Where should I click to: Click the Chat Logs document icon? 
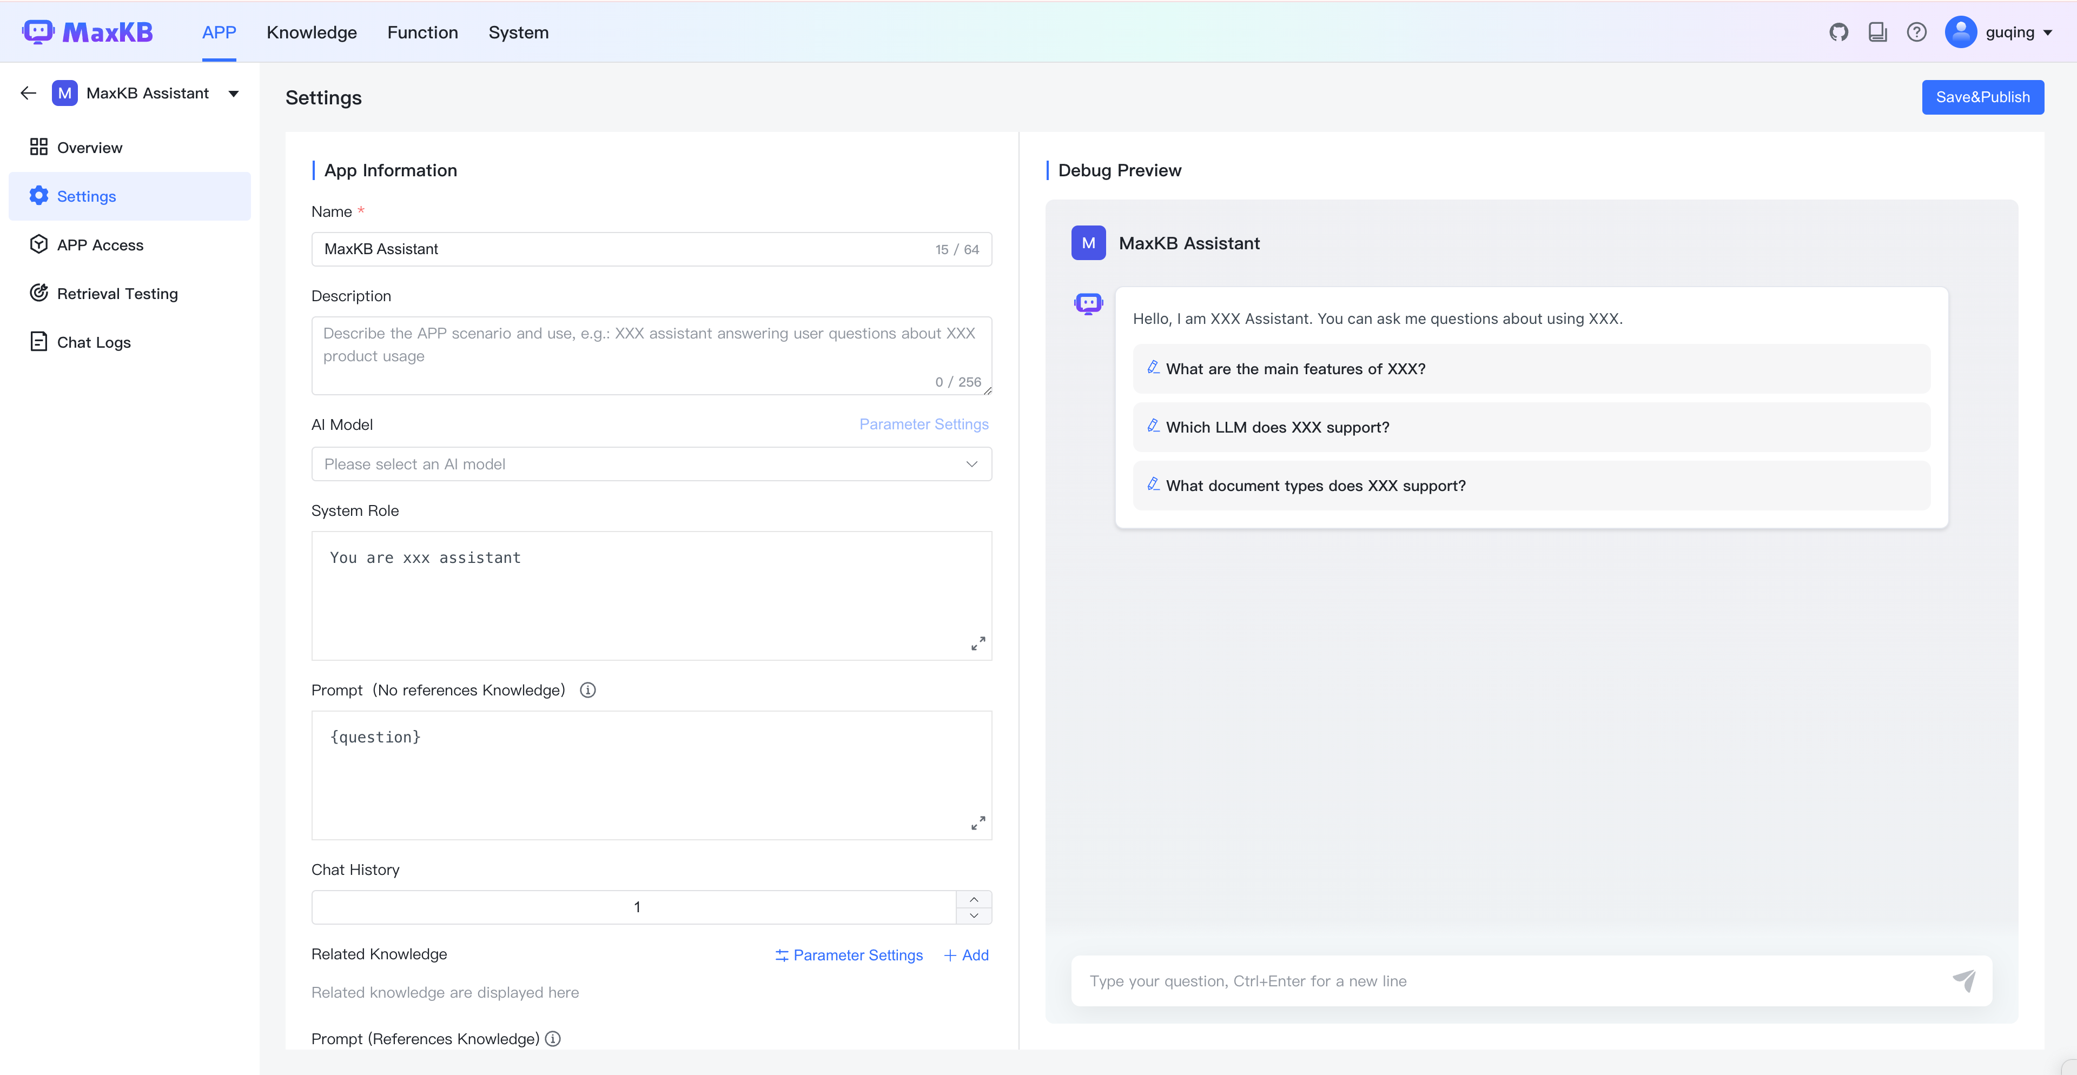click(39, 342)
